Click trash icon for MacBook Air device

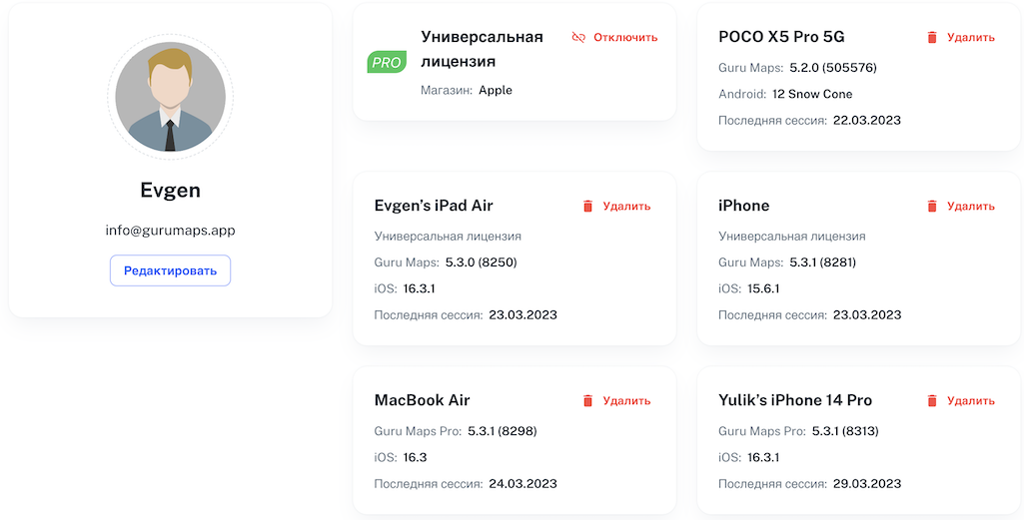point(587,400)
